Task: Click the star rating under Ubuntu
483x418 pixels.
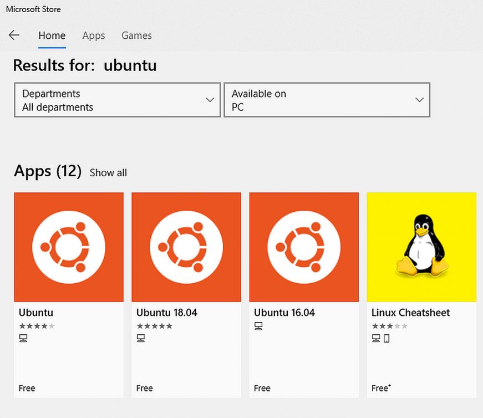Action: (x=37, y=326)
